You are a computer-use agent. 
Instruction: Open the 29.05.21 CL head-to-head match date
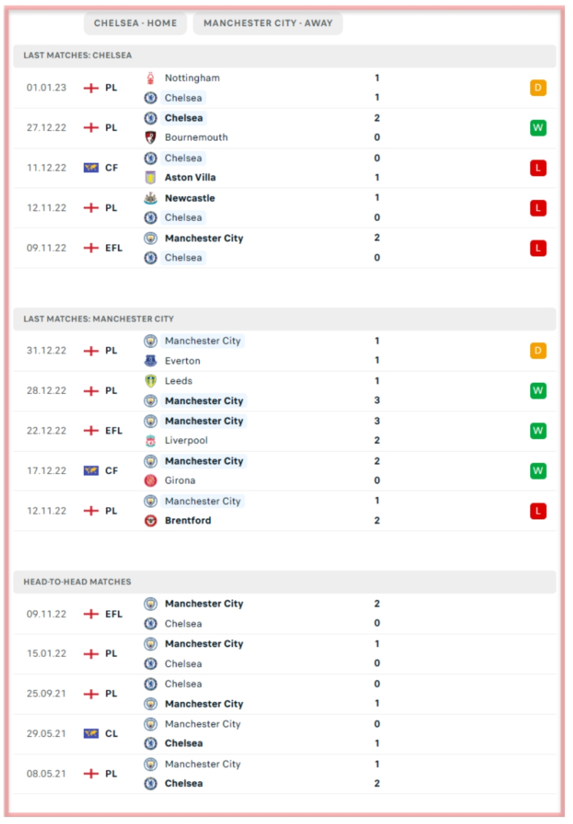[47, 734]
